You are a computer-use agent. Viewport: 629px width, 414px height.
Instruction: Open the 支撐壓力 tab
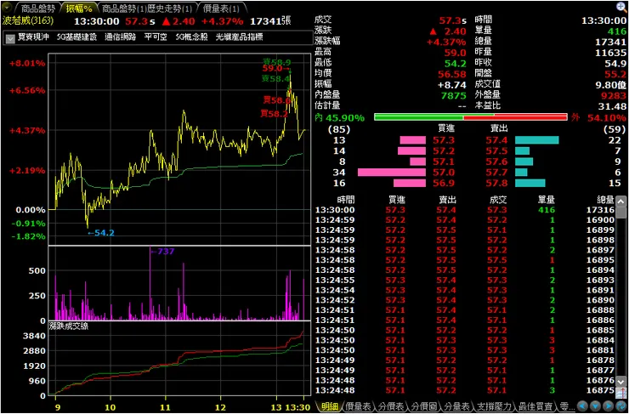(x=494, y=406)
